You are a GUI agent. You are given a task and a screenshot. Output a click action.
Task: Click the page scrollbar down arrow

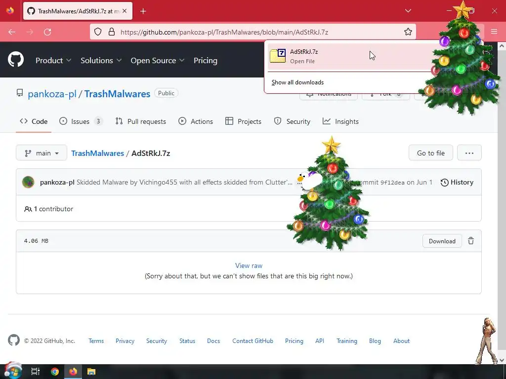click(x=502, y=360)
